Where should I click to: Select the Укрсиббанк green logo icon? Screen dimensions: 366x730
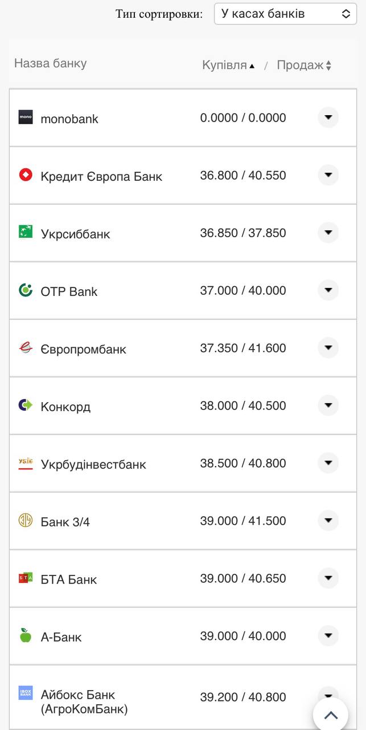click(x=25, y=233)
